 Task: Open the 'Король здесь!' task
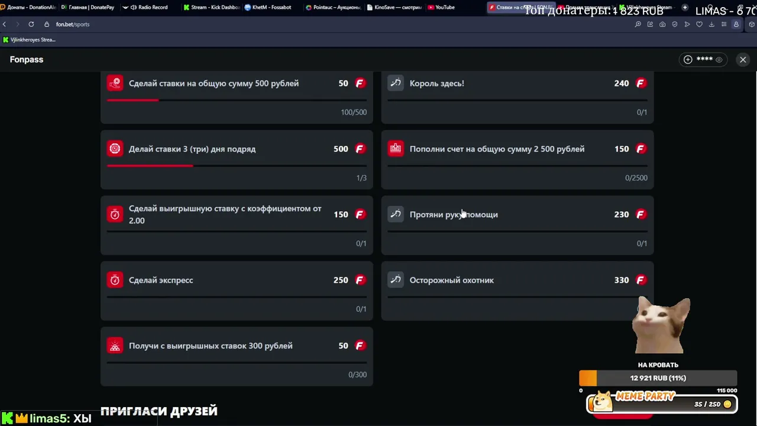[517, 98]
